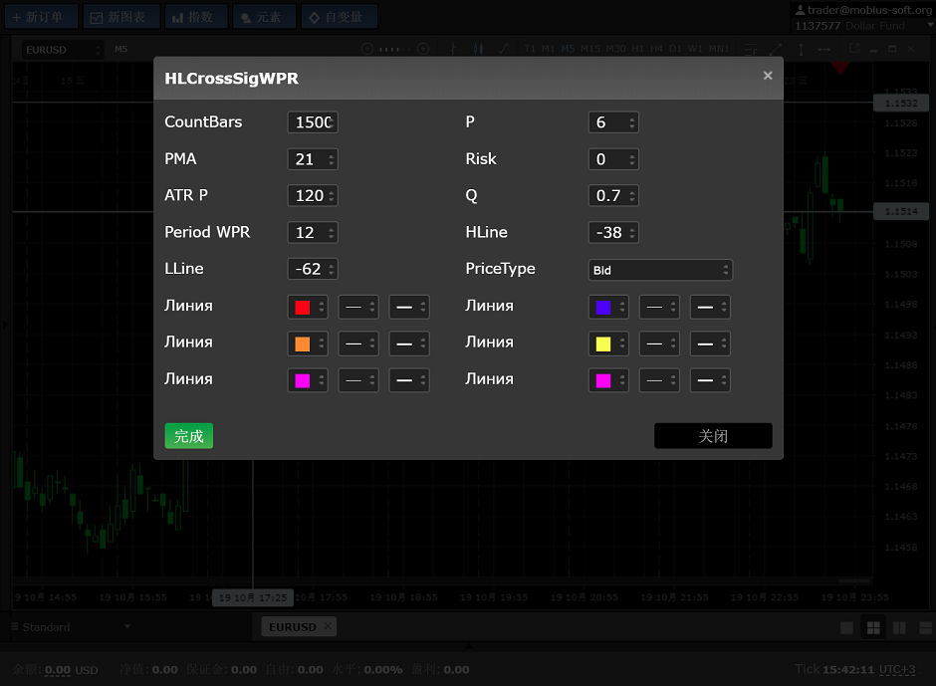Select the M30 timeframe
936x686 pixels.
(x=615, y=49)
